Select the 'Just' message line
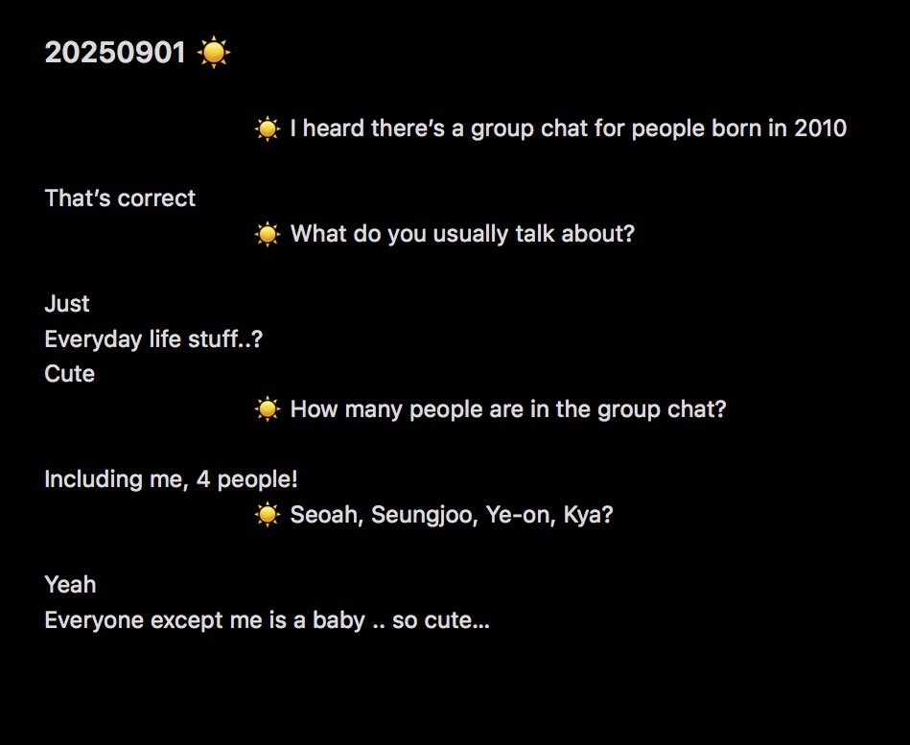The width and height of the screenshot is (910, 745). pos(67,304)
